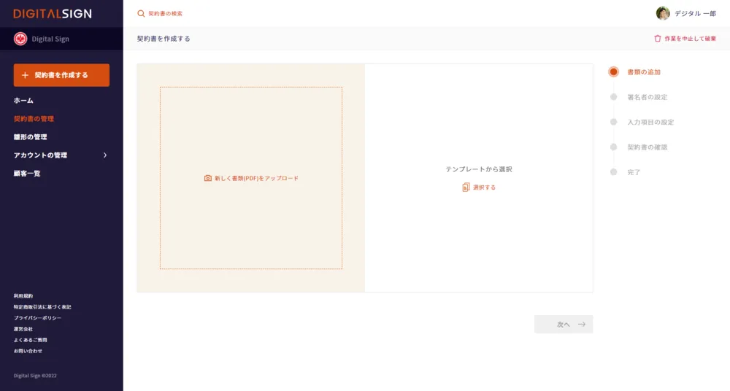Viewport: 730px width, 391px height.
Task: Go to 雛形の管理 menu item
Action: 31,137
